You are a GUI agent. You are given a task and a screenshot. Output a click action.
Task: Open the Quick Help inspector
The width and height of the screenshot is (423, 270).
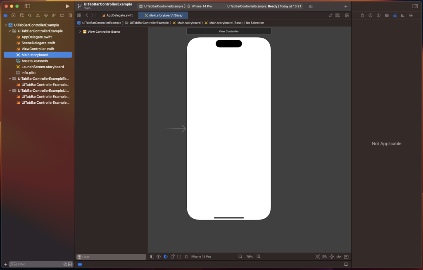378,15
